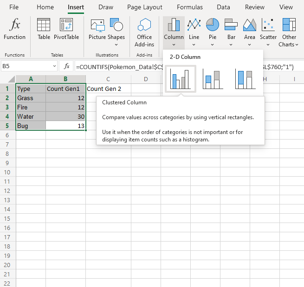The height and width of the screenshot is (287, 304).
Task: Insert a Picture from ribbon
Action: point(97,29)
